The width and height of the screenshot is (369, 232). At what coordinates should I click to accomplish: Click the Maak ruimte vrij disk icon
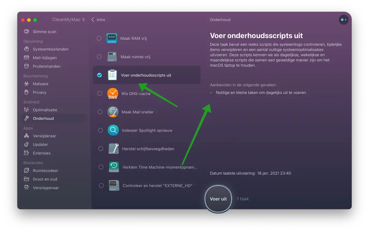[112, 57]
